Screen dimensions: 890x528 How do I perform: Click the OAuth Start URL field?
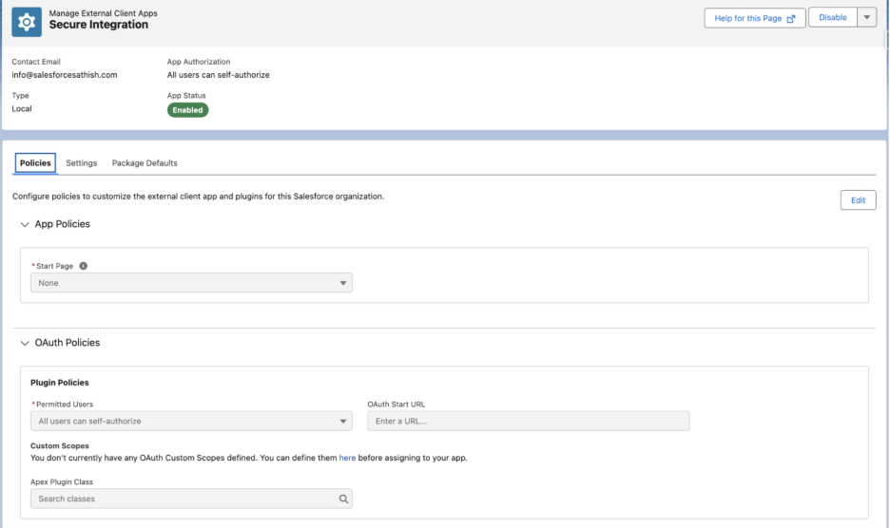(528, 421)
